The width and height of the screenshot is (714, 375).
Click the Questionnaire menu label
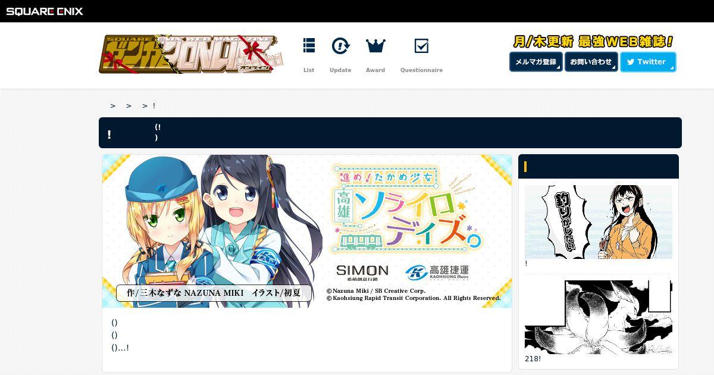[421, 70]
